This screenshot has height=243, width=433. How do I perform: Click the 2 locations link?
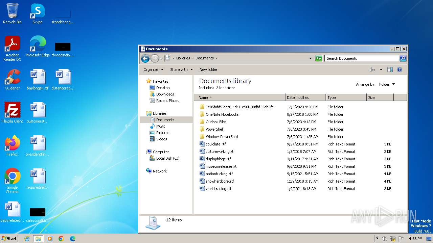226,88
